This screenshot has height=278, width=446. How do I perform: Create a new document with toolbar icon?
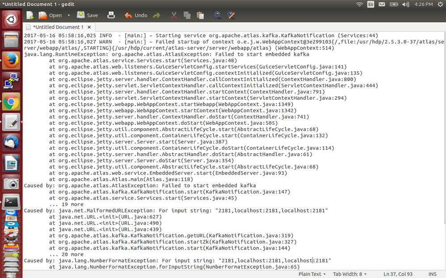(x=30, y=15)
